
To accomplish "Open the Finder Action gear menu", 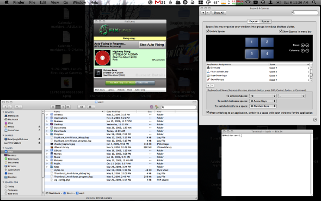I will [x=91, y=107].
